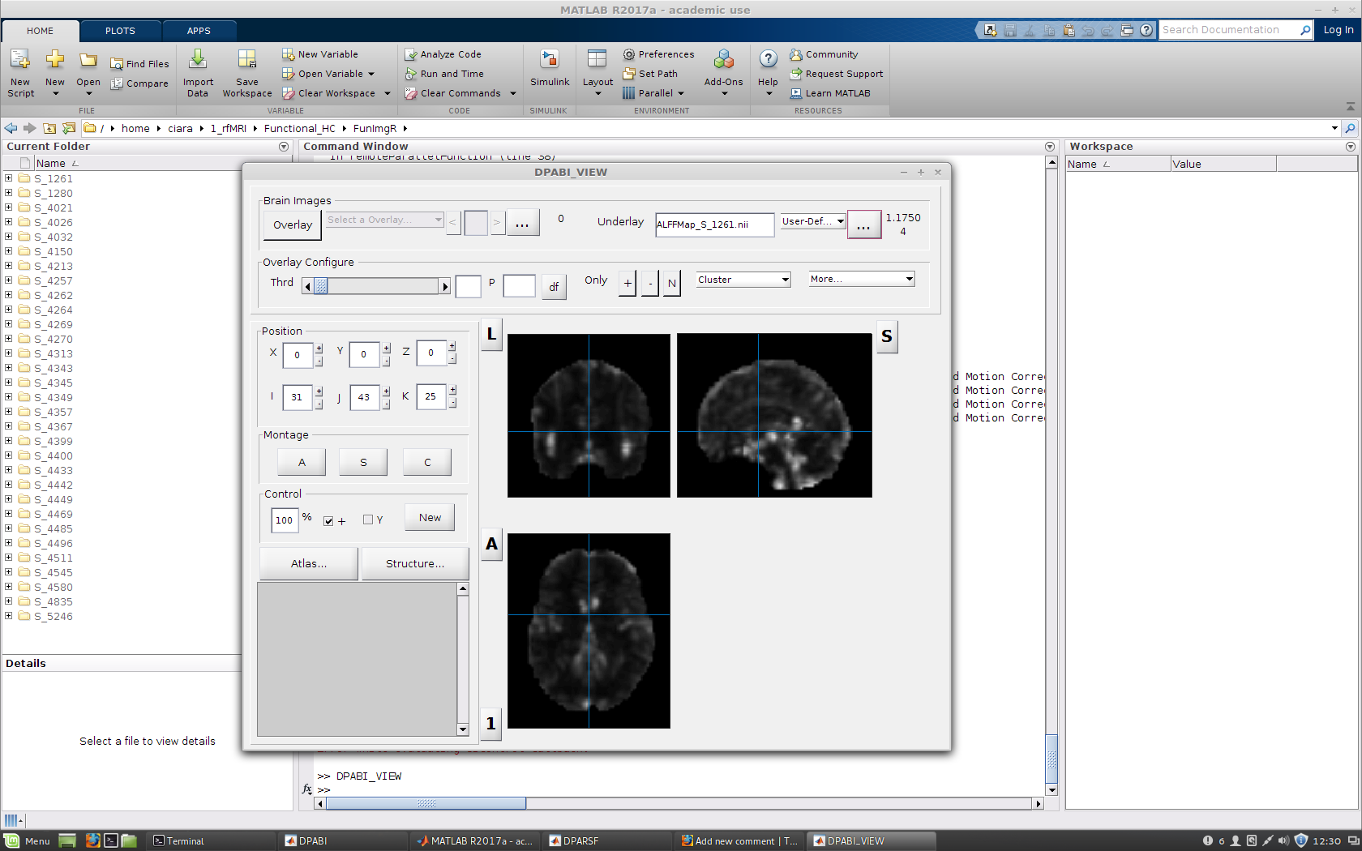This screenshot has height=851, width=1362.
Task: Click browse for folder icon
Action: (69, 128)
